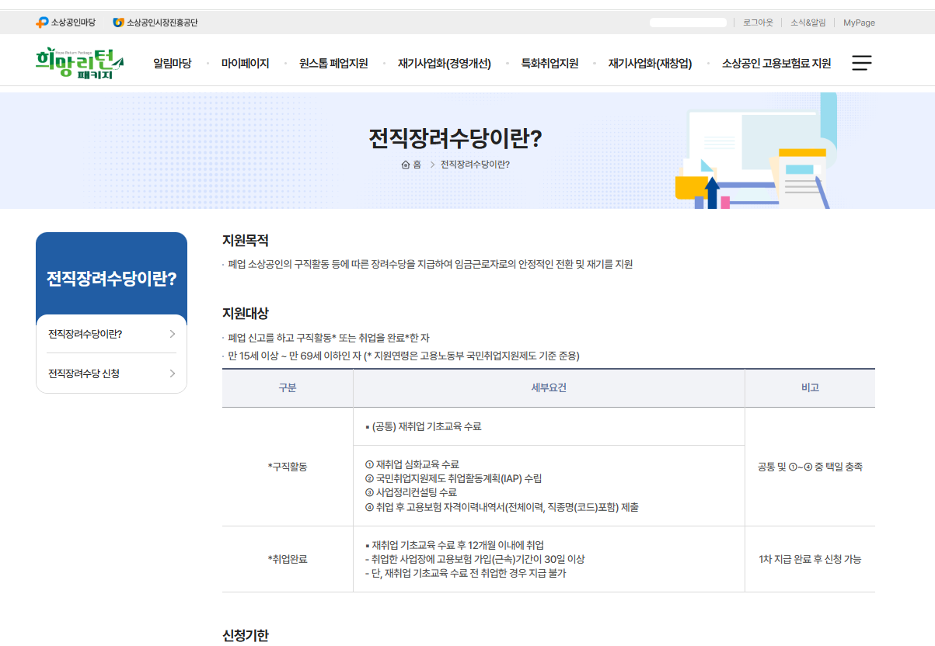Image resolution: width=935 pixels, height=646 pixels.
Task: Click the *구직활동 row label
Action: pyautogui.click(x=288, y=467)
